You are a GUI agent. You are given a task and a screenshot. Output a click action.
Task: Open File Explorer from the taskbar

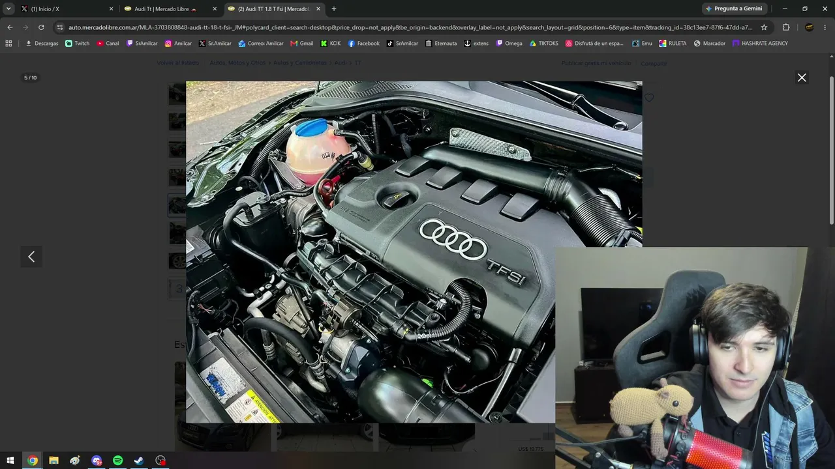(53, 461)
